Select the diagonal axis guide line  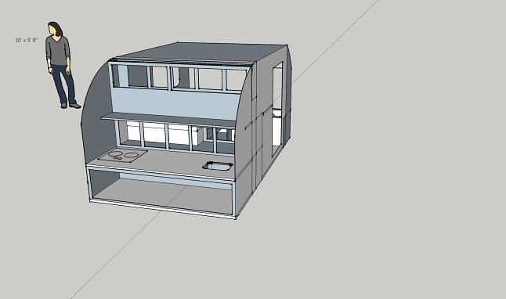[222, 150]
